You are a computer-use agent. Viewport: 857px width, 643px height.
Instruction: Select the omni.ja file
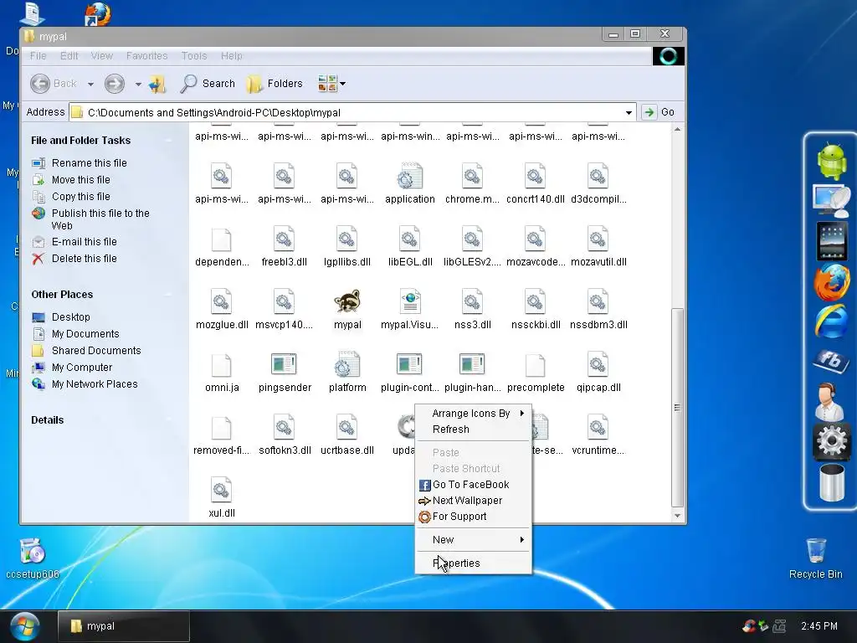coord(221,365)
